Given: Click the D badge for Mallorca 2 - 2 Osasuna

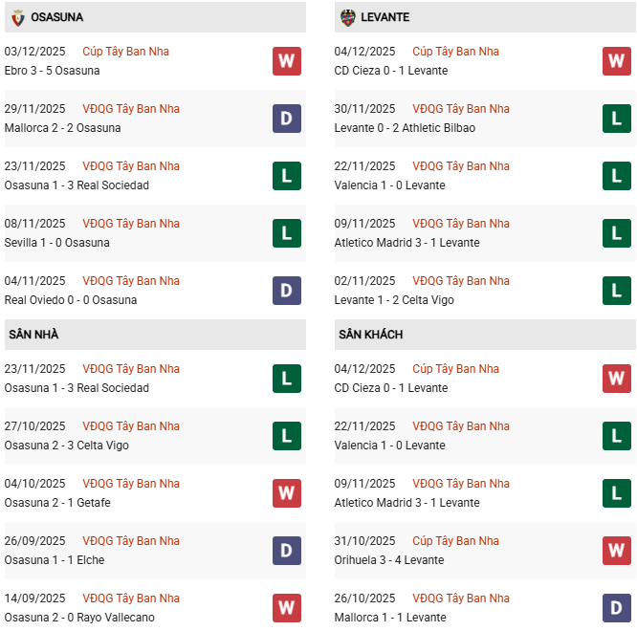Looking at the screenshot, I should (x=286, y=119).
